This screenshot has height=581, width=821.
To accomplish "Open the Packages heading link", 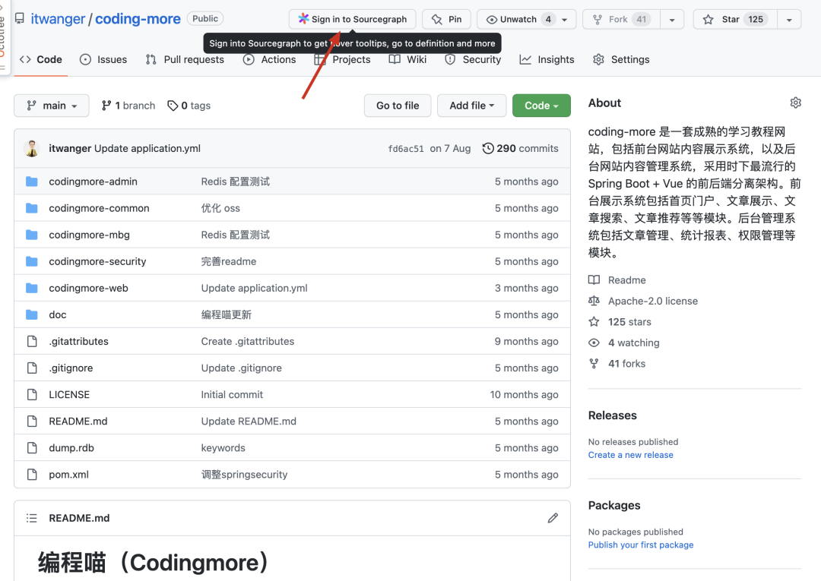I will pos(614,505).
